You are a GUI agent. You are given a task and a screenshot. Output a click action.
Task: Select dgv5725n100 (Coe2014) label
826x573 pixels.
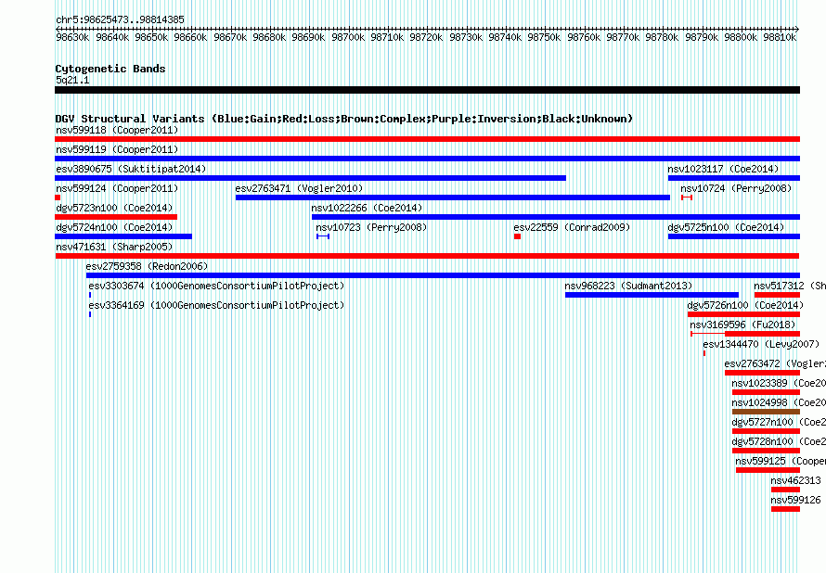point(726,227)
